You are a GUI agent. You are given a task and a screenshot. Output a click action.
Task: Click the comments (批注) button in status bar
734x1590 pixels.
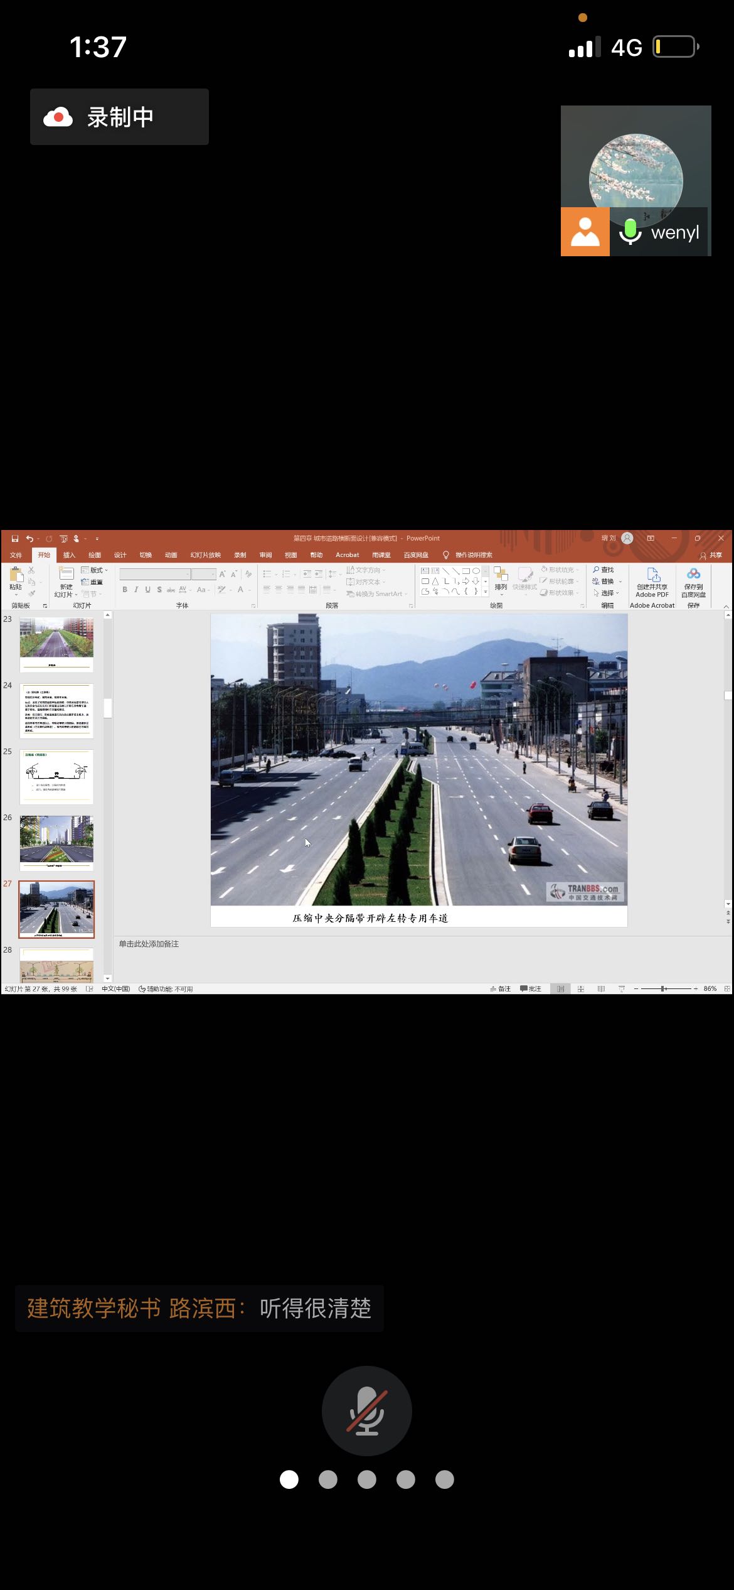pyautogui.click(x=531, y=988)
